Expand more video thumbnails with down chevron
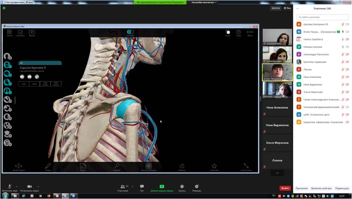 [277, 173]
